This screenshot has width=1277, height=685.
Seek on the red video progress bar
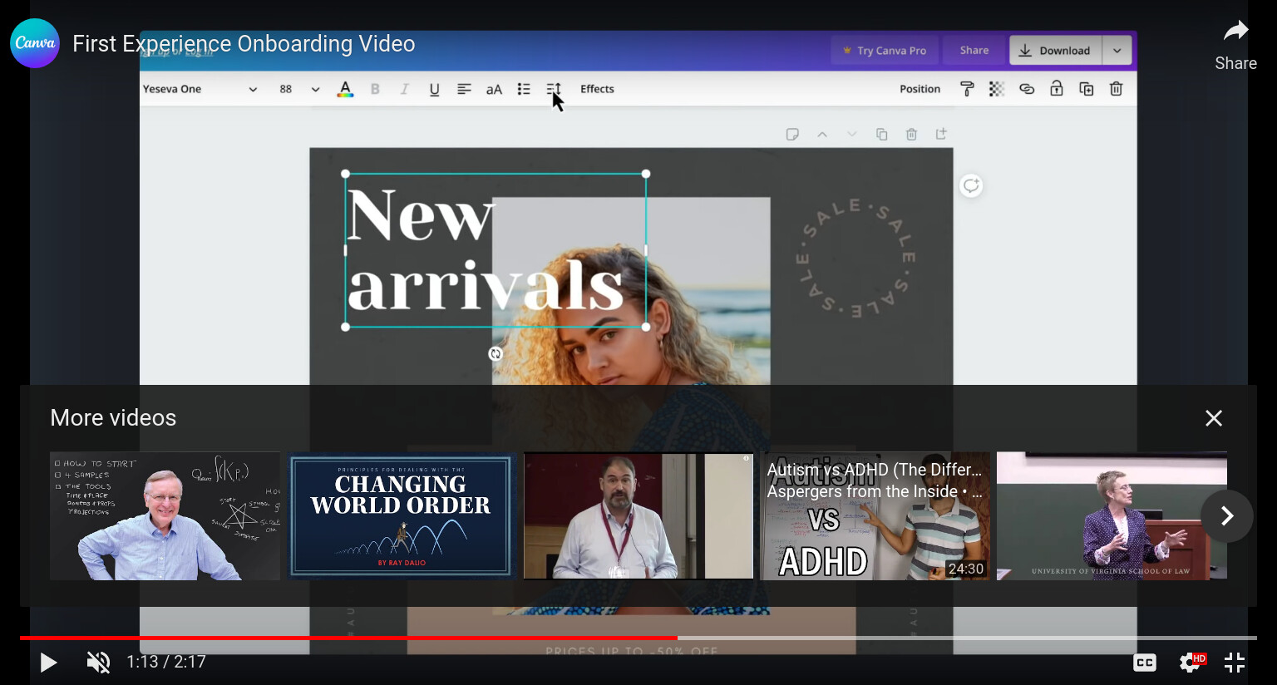638,638
